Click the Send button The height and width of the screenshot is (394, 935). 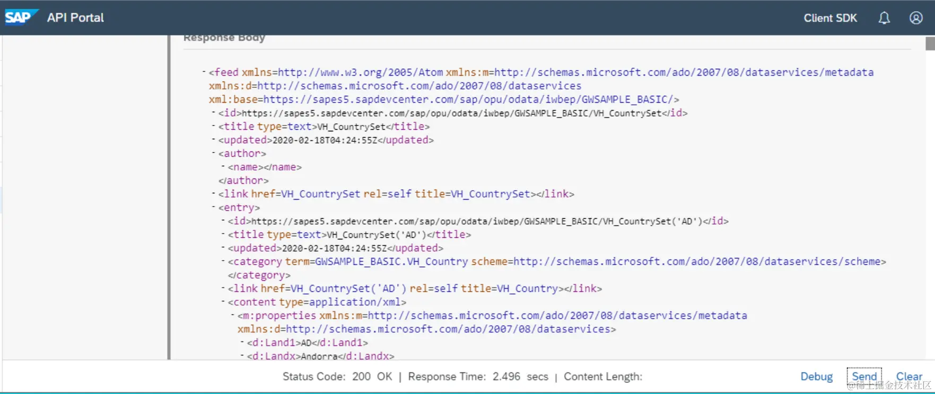864,377
